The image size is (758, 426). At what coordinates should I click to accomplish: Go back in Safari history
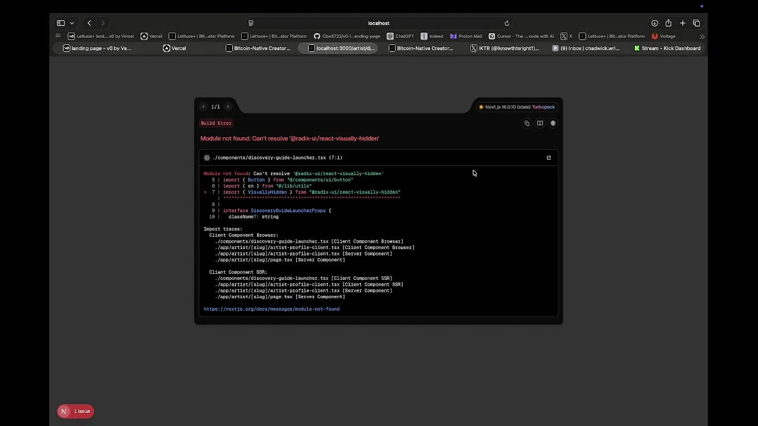[89, 23]
